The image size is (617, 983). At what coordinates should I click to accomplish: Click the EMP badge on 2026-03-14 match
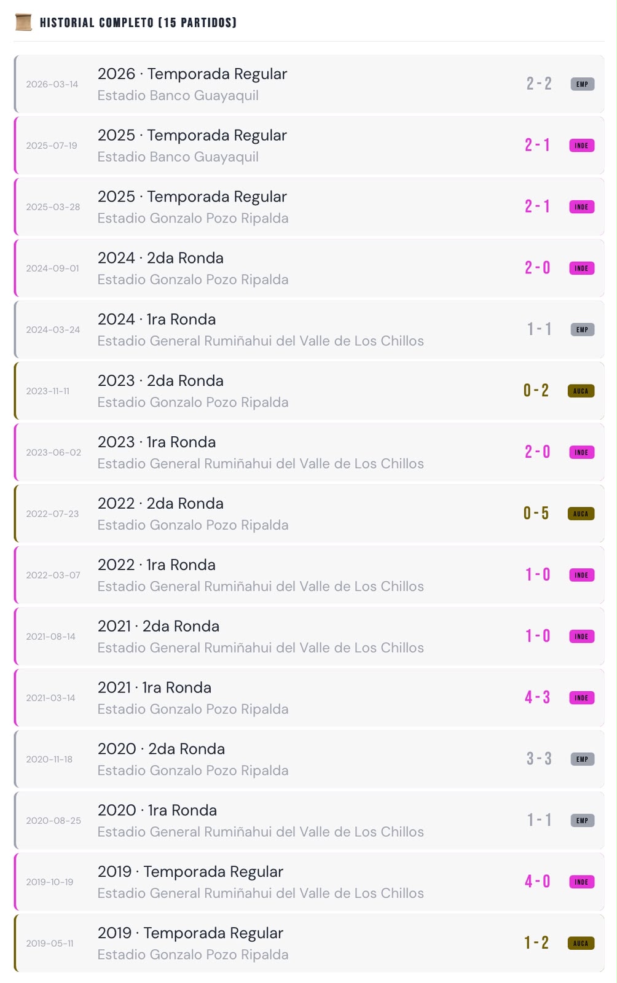pos(582,84)
